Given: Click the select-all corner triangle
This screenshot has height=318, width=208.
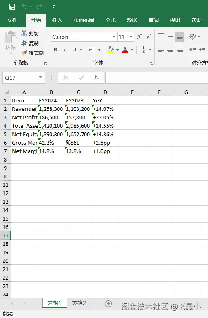Looking at the screenshot, I should coord(7,92).
